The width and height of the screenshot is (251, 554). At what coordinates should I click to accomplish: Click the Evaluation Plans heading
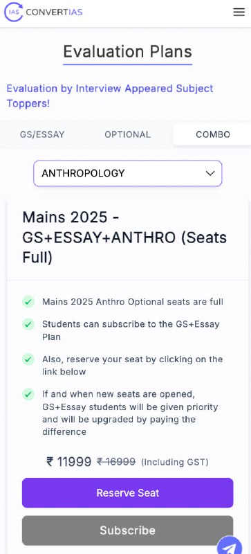click(x=127, y=52)
